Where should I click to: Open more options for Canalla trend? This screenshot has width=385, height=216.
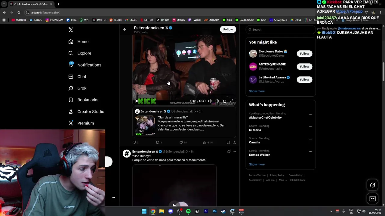(310, 139)
